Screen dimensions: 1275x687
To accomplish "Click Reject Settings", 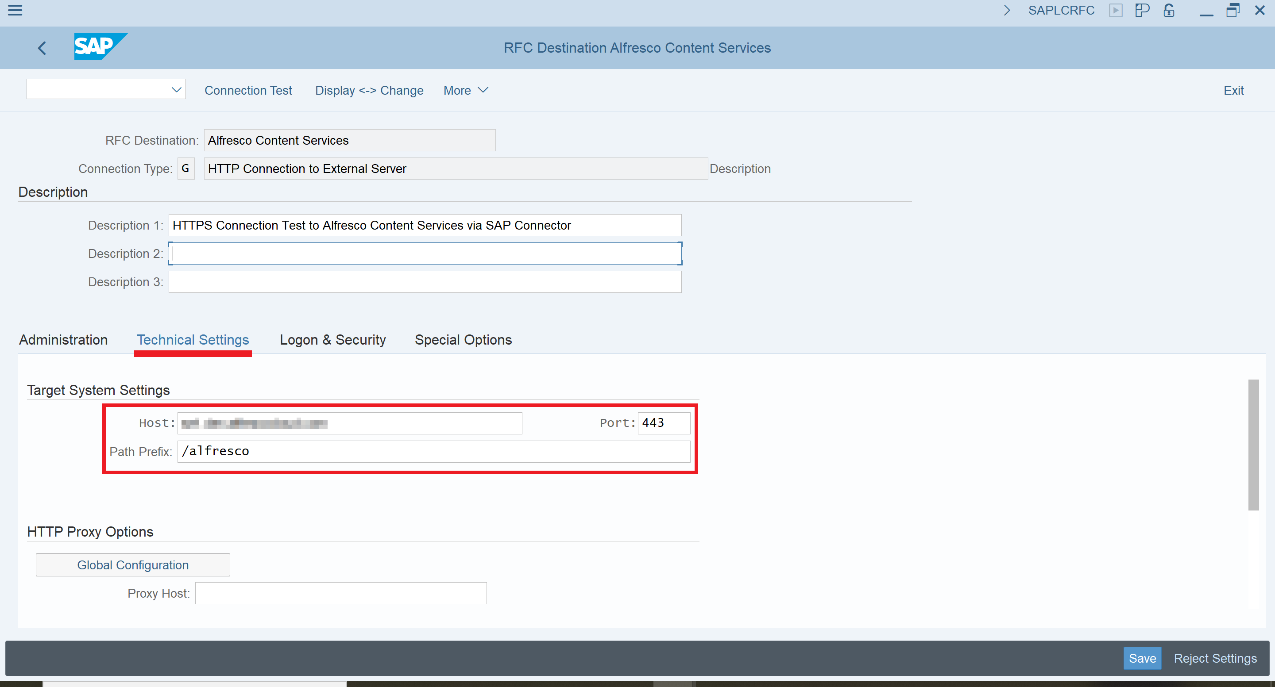I will (x=1215, y=658).
